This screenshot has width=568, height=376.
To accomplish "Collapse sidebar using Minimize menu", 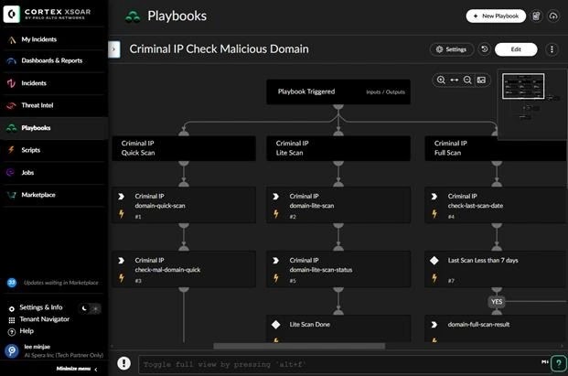I will [77, 369].
